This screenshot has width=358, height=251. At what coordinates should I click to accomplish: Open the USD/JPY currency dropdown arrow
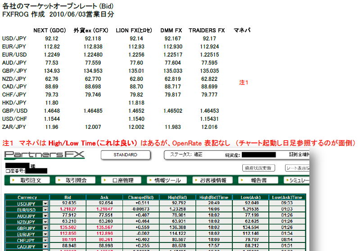(45, 203)
